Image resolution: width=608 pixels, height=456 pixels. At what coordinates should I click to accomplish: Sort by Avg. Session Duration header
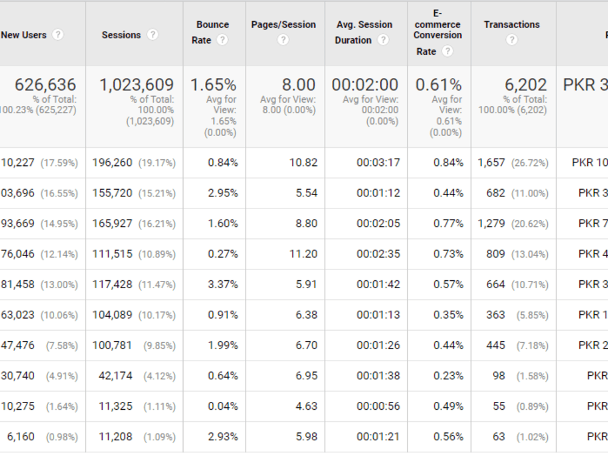click(364, 32)
